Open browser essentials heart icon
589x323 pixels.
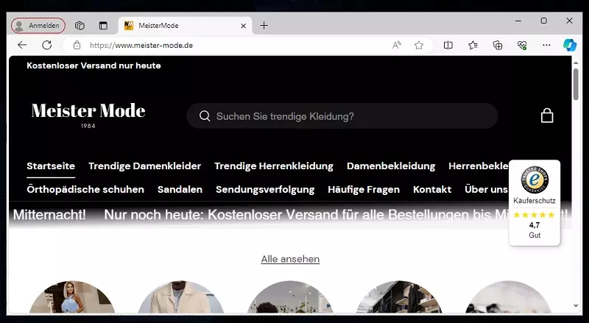[522, 46]
